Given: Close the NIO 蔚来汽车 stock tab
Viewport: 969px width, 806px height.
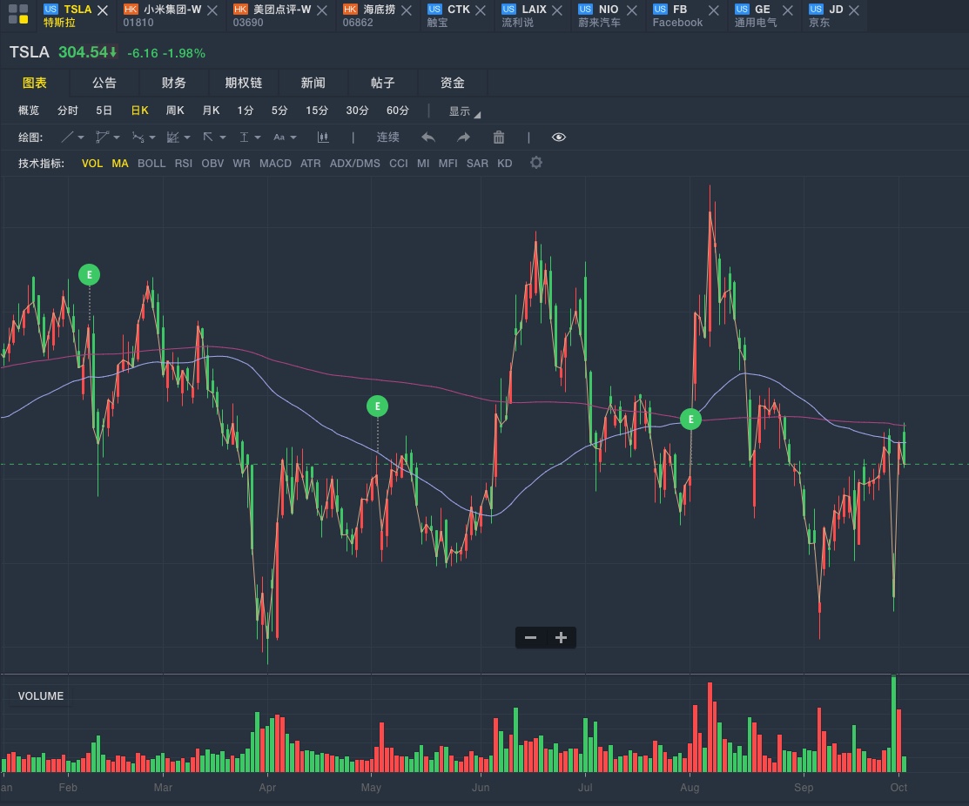Looking at the screenshot, I should [640, 10].
